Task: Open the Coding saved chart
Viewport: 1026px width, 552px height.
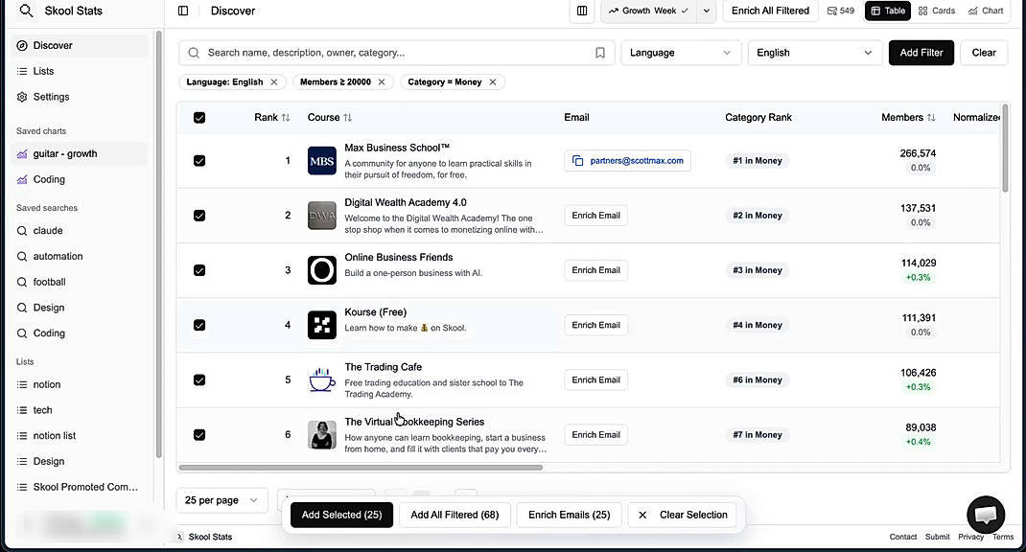Action: (x=80, y=179)
